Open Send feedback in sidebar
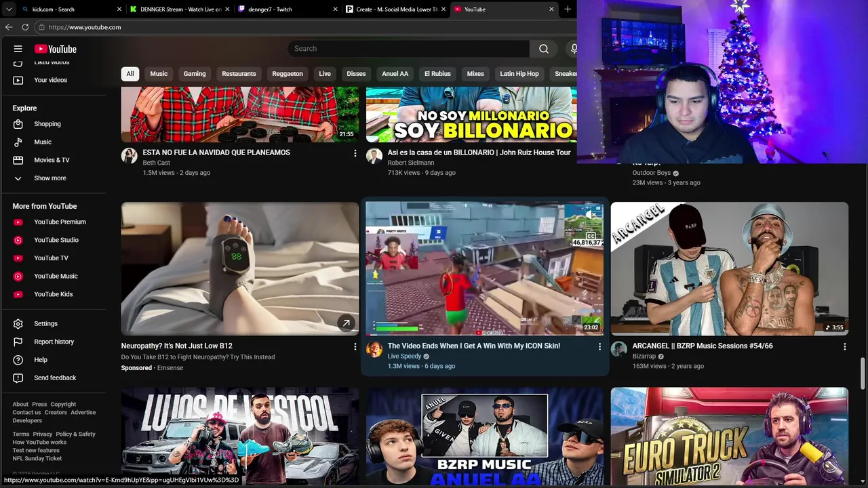The width and height of the screenshot is (868, 488). pos(54,378)
